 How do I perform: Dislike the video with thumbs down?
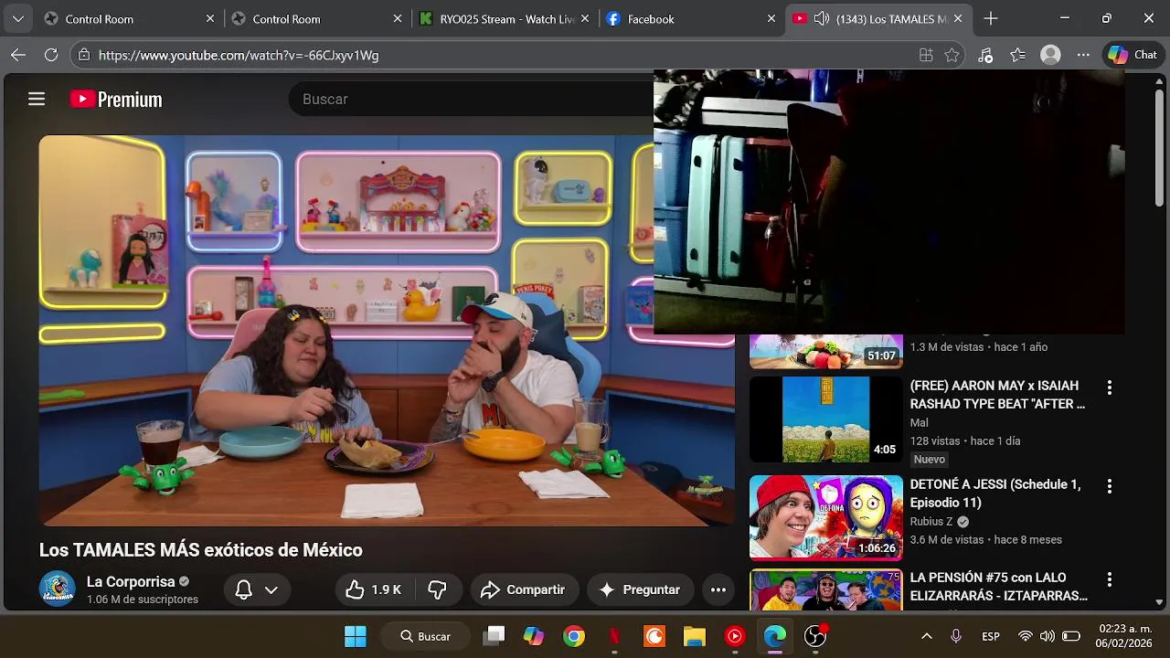point(438,589)
